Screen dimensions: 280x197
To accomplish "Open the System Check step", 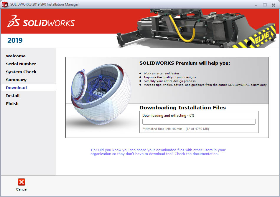I will (x=21, y=72).
